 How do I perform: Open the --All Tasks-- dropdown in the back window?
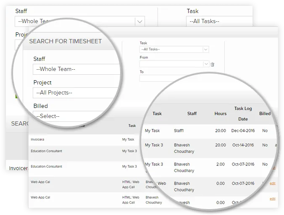(219, 21)
